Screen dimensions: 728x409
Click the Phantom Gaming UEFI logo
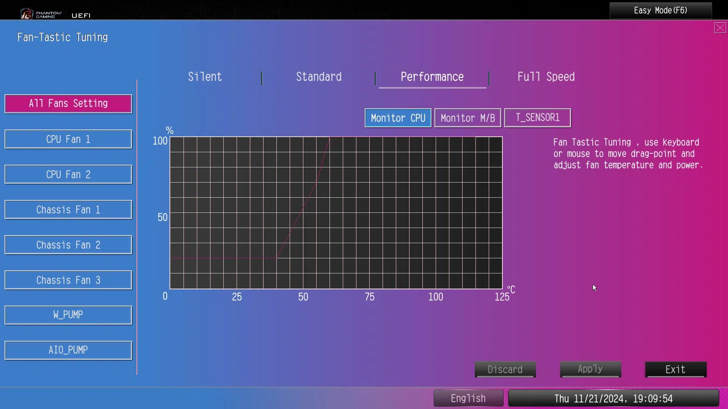click(56, 14)
